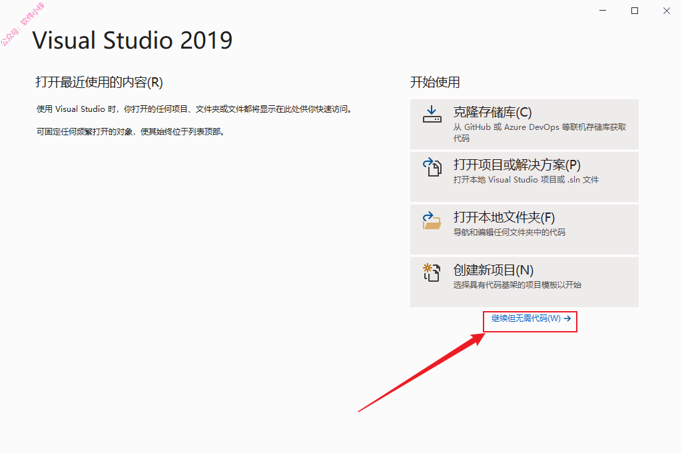Start with the 创建新项目(N) title text
Screen dimensions: 682x453
pyautogui.click(x=494, y=270)
